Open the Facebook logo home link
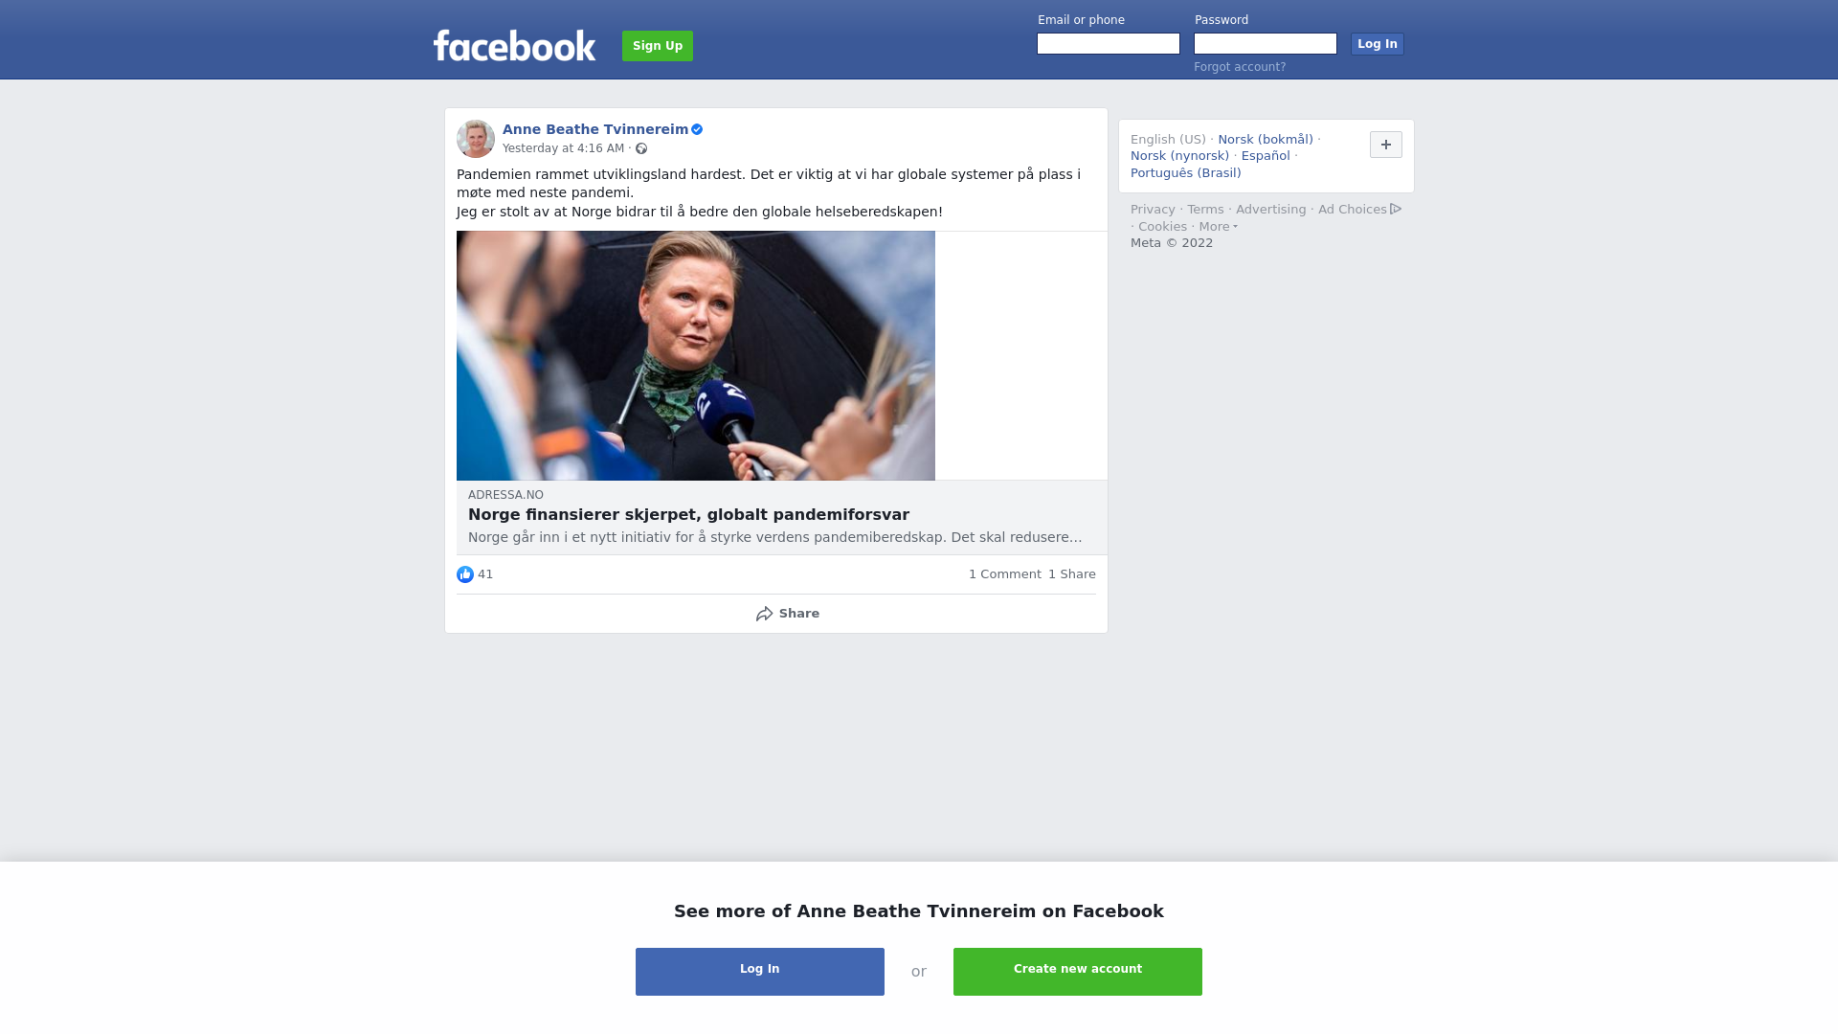Screen dimensions: 1838x1034 pos(514,45)
